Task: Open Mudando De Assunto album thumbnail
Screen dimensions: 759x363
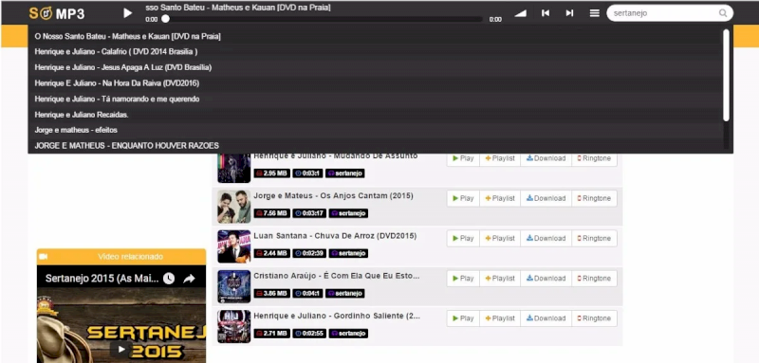Action: pyautogui.click(x=233, y=168)
